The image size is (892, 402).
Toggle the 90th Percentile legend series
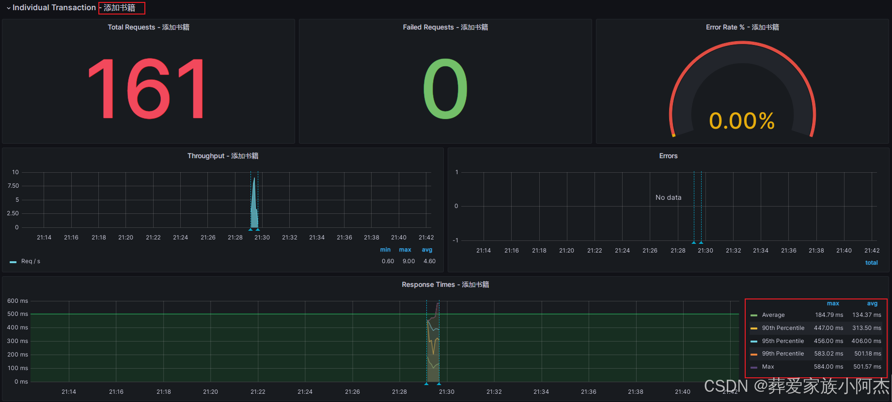(783, 328)
